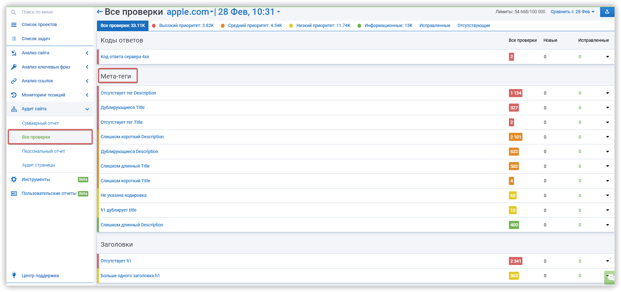The height and width of the screenshot is (292, 621).
Task: Click the Список проектов hamburger icon
Action: [14, 25]
